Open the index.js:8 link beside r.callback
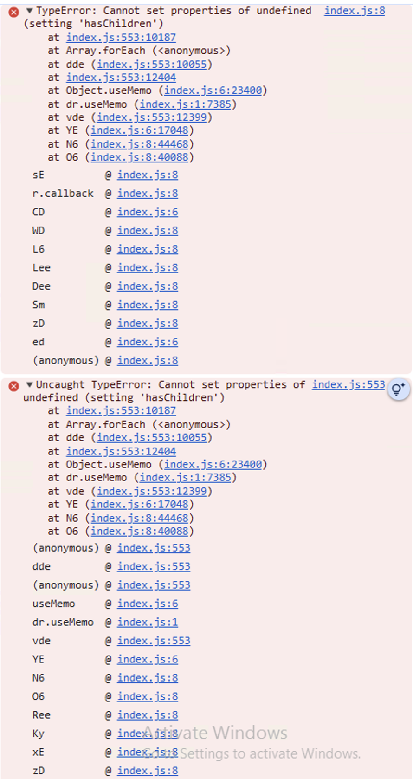 [x=148, y=194]
